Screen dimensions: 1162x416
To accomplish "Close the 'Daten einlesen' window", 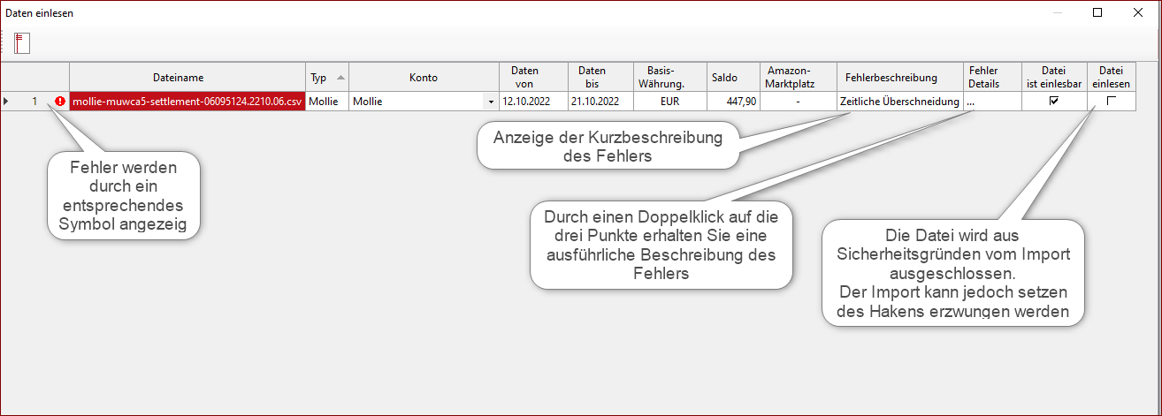I will (x=1139, y=12).
